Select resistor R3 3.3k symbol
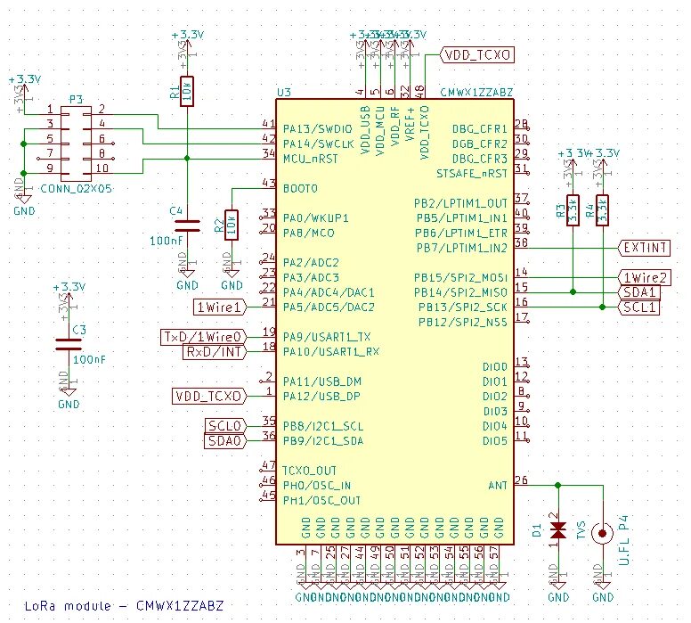Screen dimensions: 691x623 tap(573, 210)
